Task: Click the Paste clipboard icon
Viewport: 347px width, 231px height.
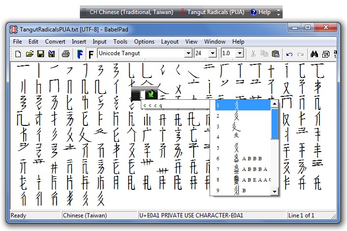Action: [x=275, y=54]
